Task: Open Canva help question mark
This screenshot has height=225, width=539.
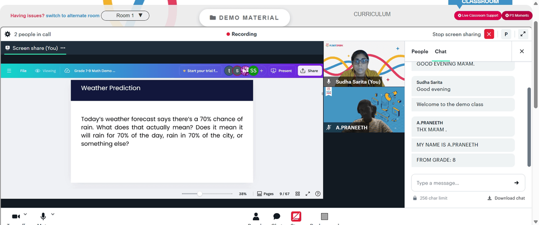Action: 317,194
